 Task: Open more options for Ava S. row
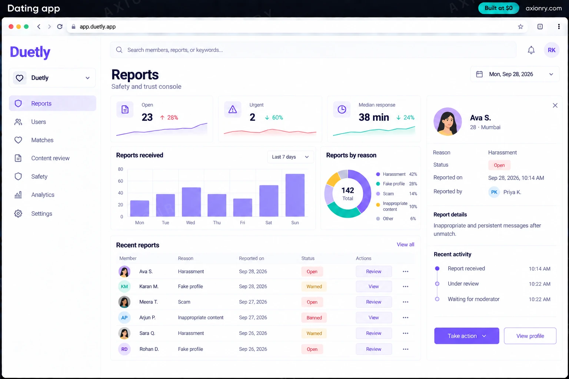(406, 272)
